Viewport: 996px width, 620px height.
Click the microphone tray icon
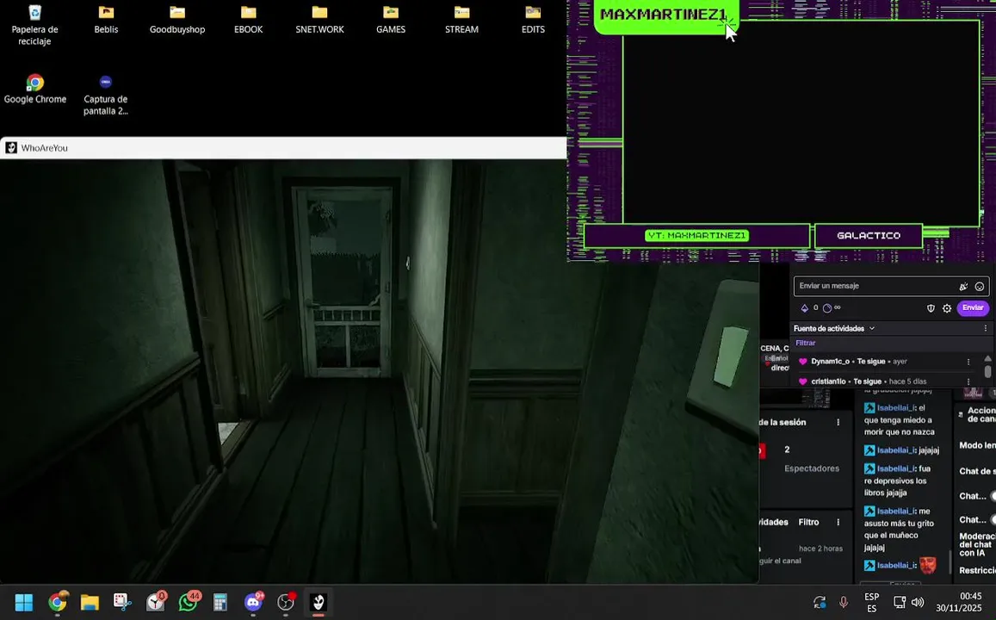pos(844,602)
